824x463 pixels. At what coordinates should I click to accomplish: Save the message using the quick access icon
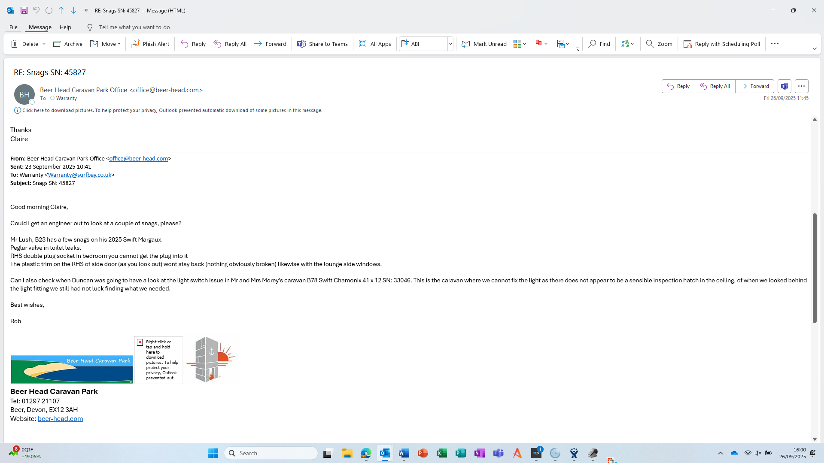[x=24, y=10]
